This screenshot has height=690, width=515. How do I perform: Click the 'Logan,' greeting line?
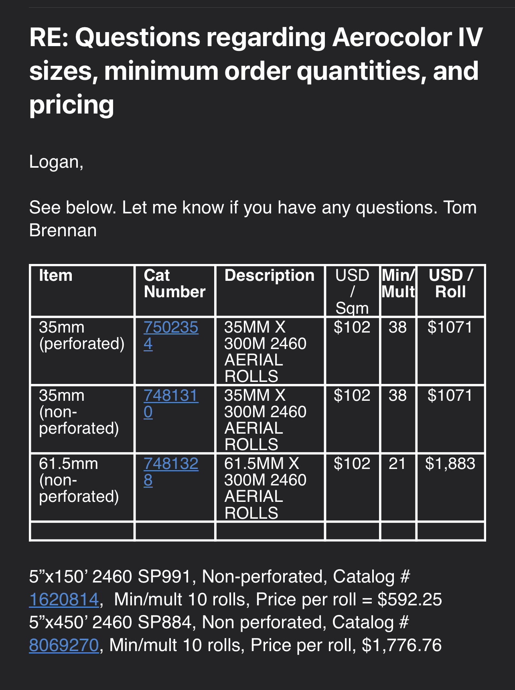pos(57,162)
